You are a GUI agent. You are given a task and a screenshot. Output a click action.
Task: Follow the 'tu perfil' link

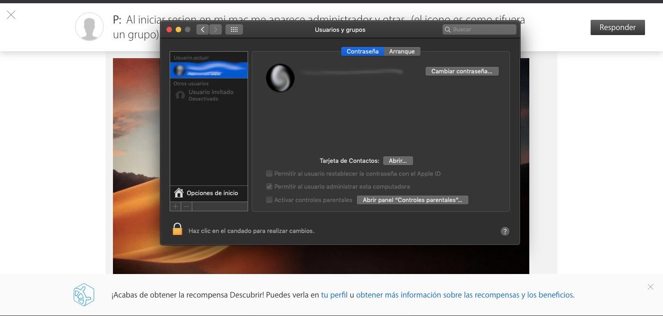pyautogui.click(x=334, y=295)
